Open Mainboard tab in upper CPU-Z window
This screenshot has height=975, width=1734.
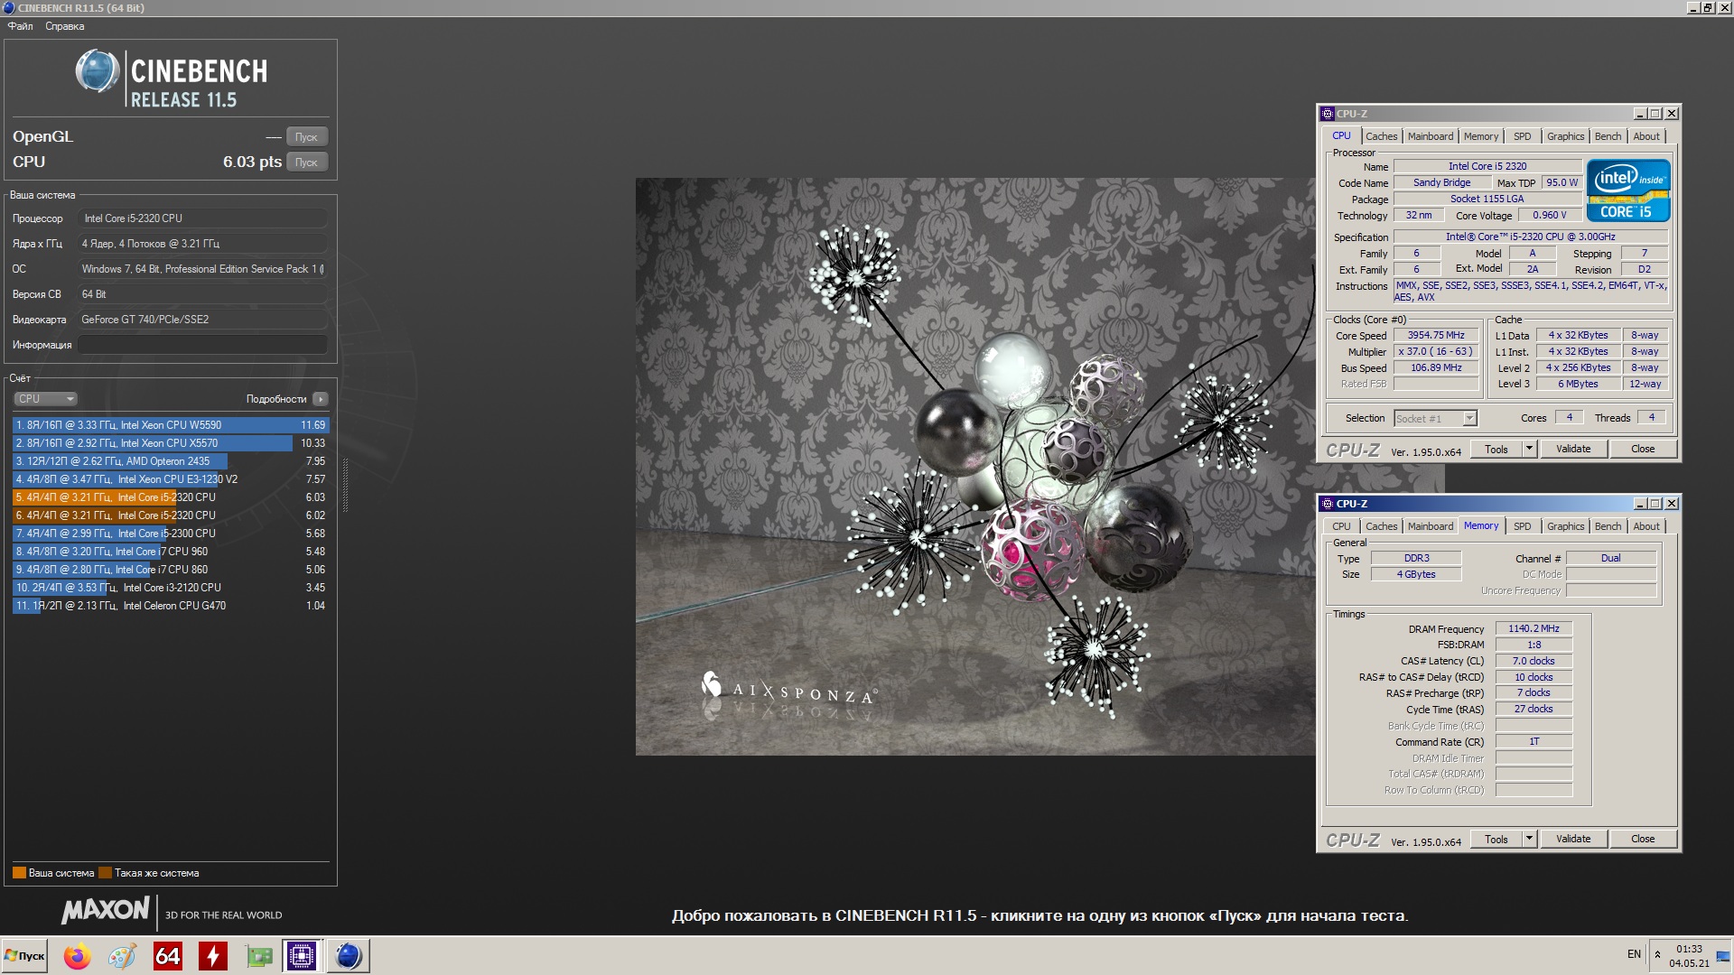tap(1431, 136)
